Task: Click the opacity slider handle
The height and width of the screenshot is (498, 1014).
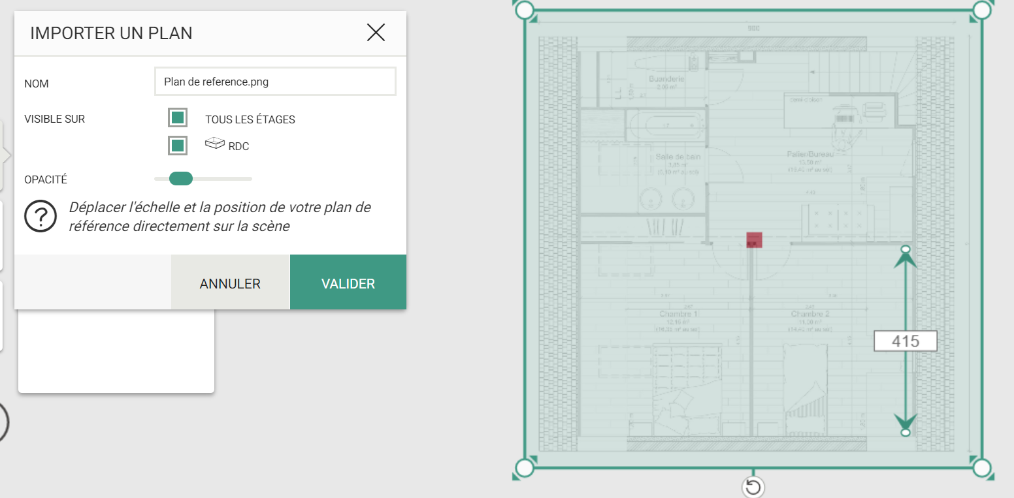Action: 181,178
